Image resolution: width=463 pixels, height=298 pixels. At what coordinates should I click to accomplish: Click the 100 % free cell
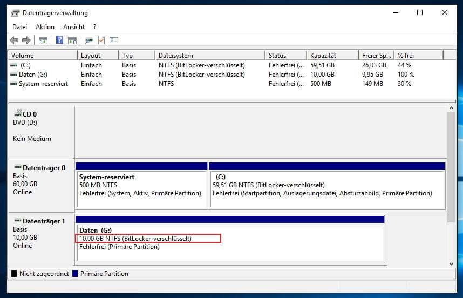406,74
